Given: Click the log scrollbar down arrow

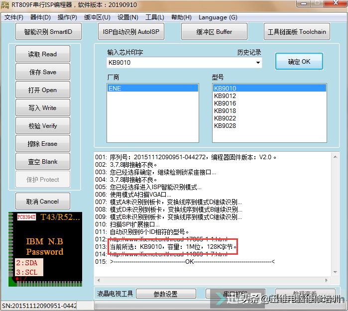Looking at the screenshot, I should (335, 272).
